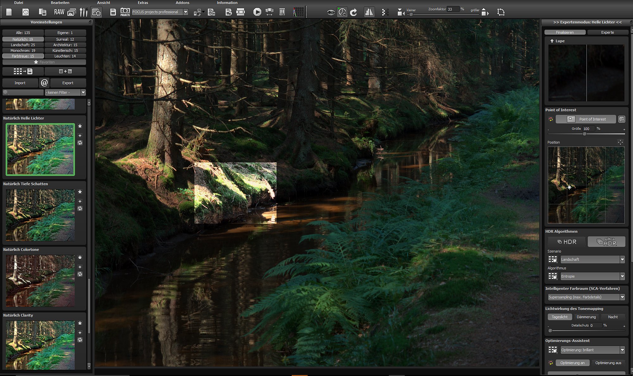The image size is (633, 376).
Task: Open the keinen Filter dropdown
Action: (x=66, y=92)
